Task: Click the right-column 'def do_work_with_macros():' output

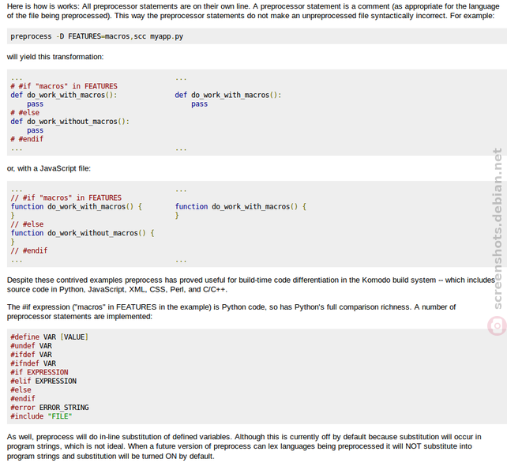Action: [x=228, y=95]
